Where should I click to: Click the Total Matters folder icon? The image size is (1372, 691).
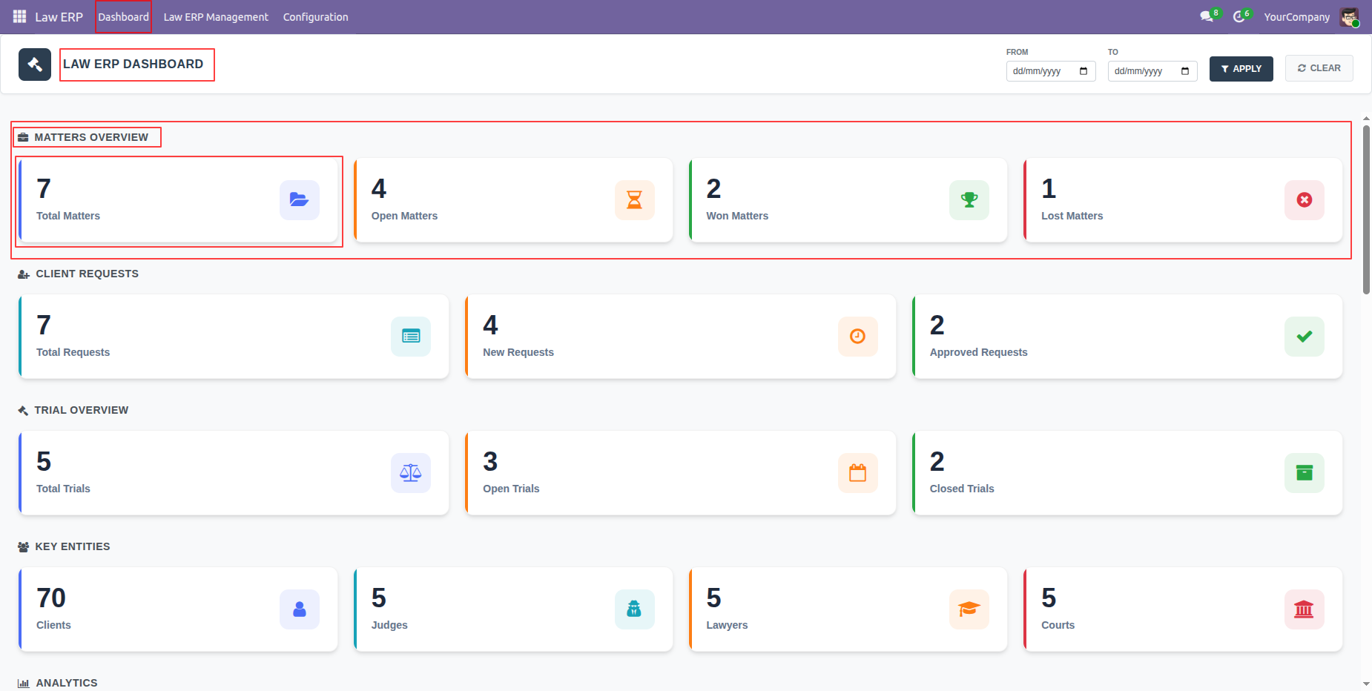point(300,200)
